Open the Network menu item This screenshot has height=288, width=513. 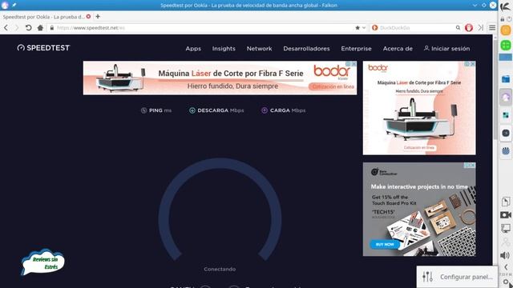point(259,49)
